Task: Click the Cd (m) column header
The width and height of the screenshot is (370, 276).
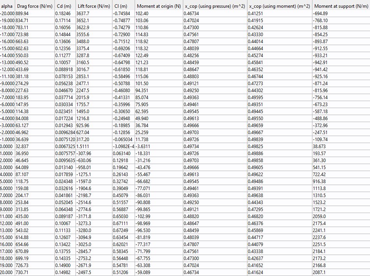Action: [65, 6]
